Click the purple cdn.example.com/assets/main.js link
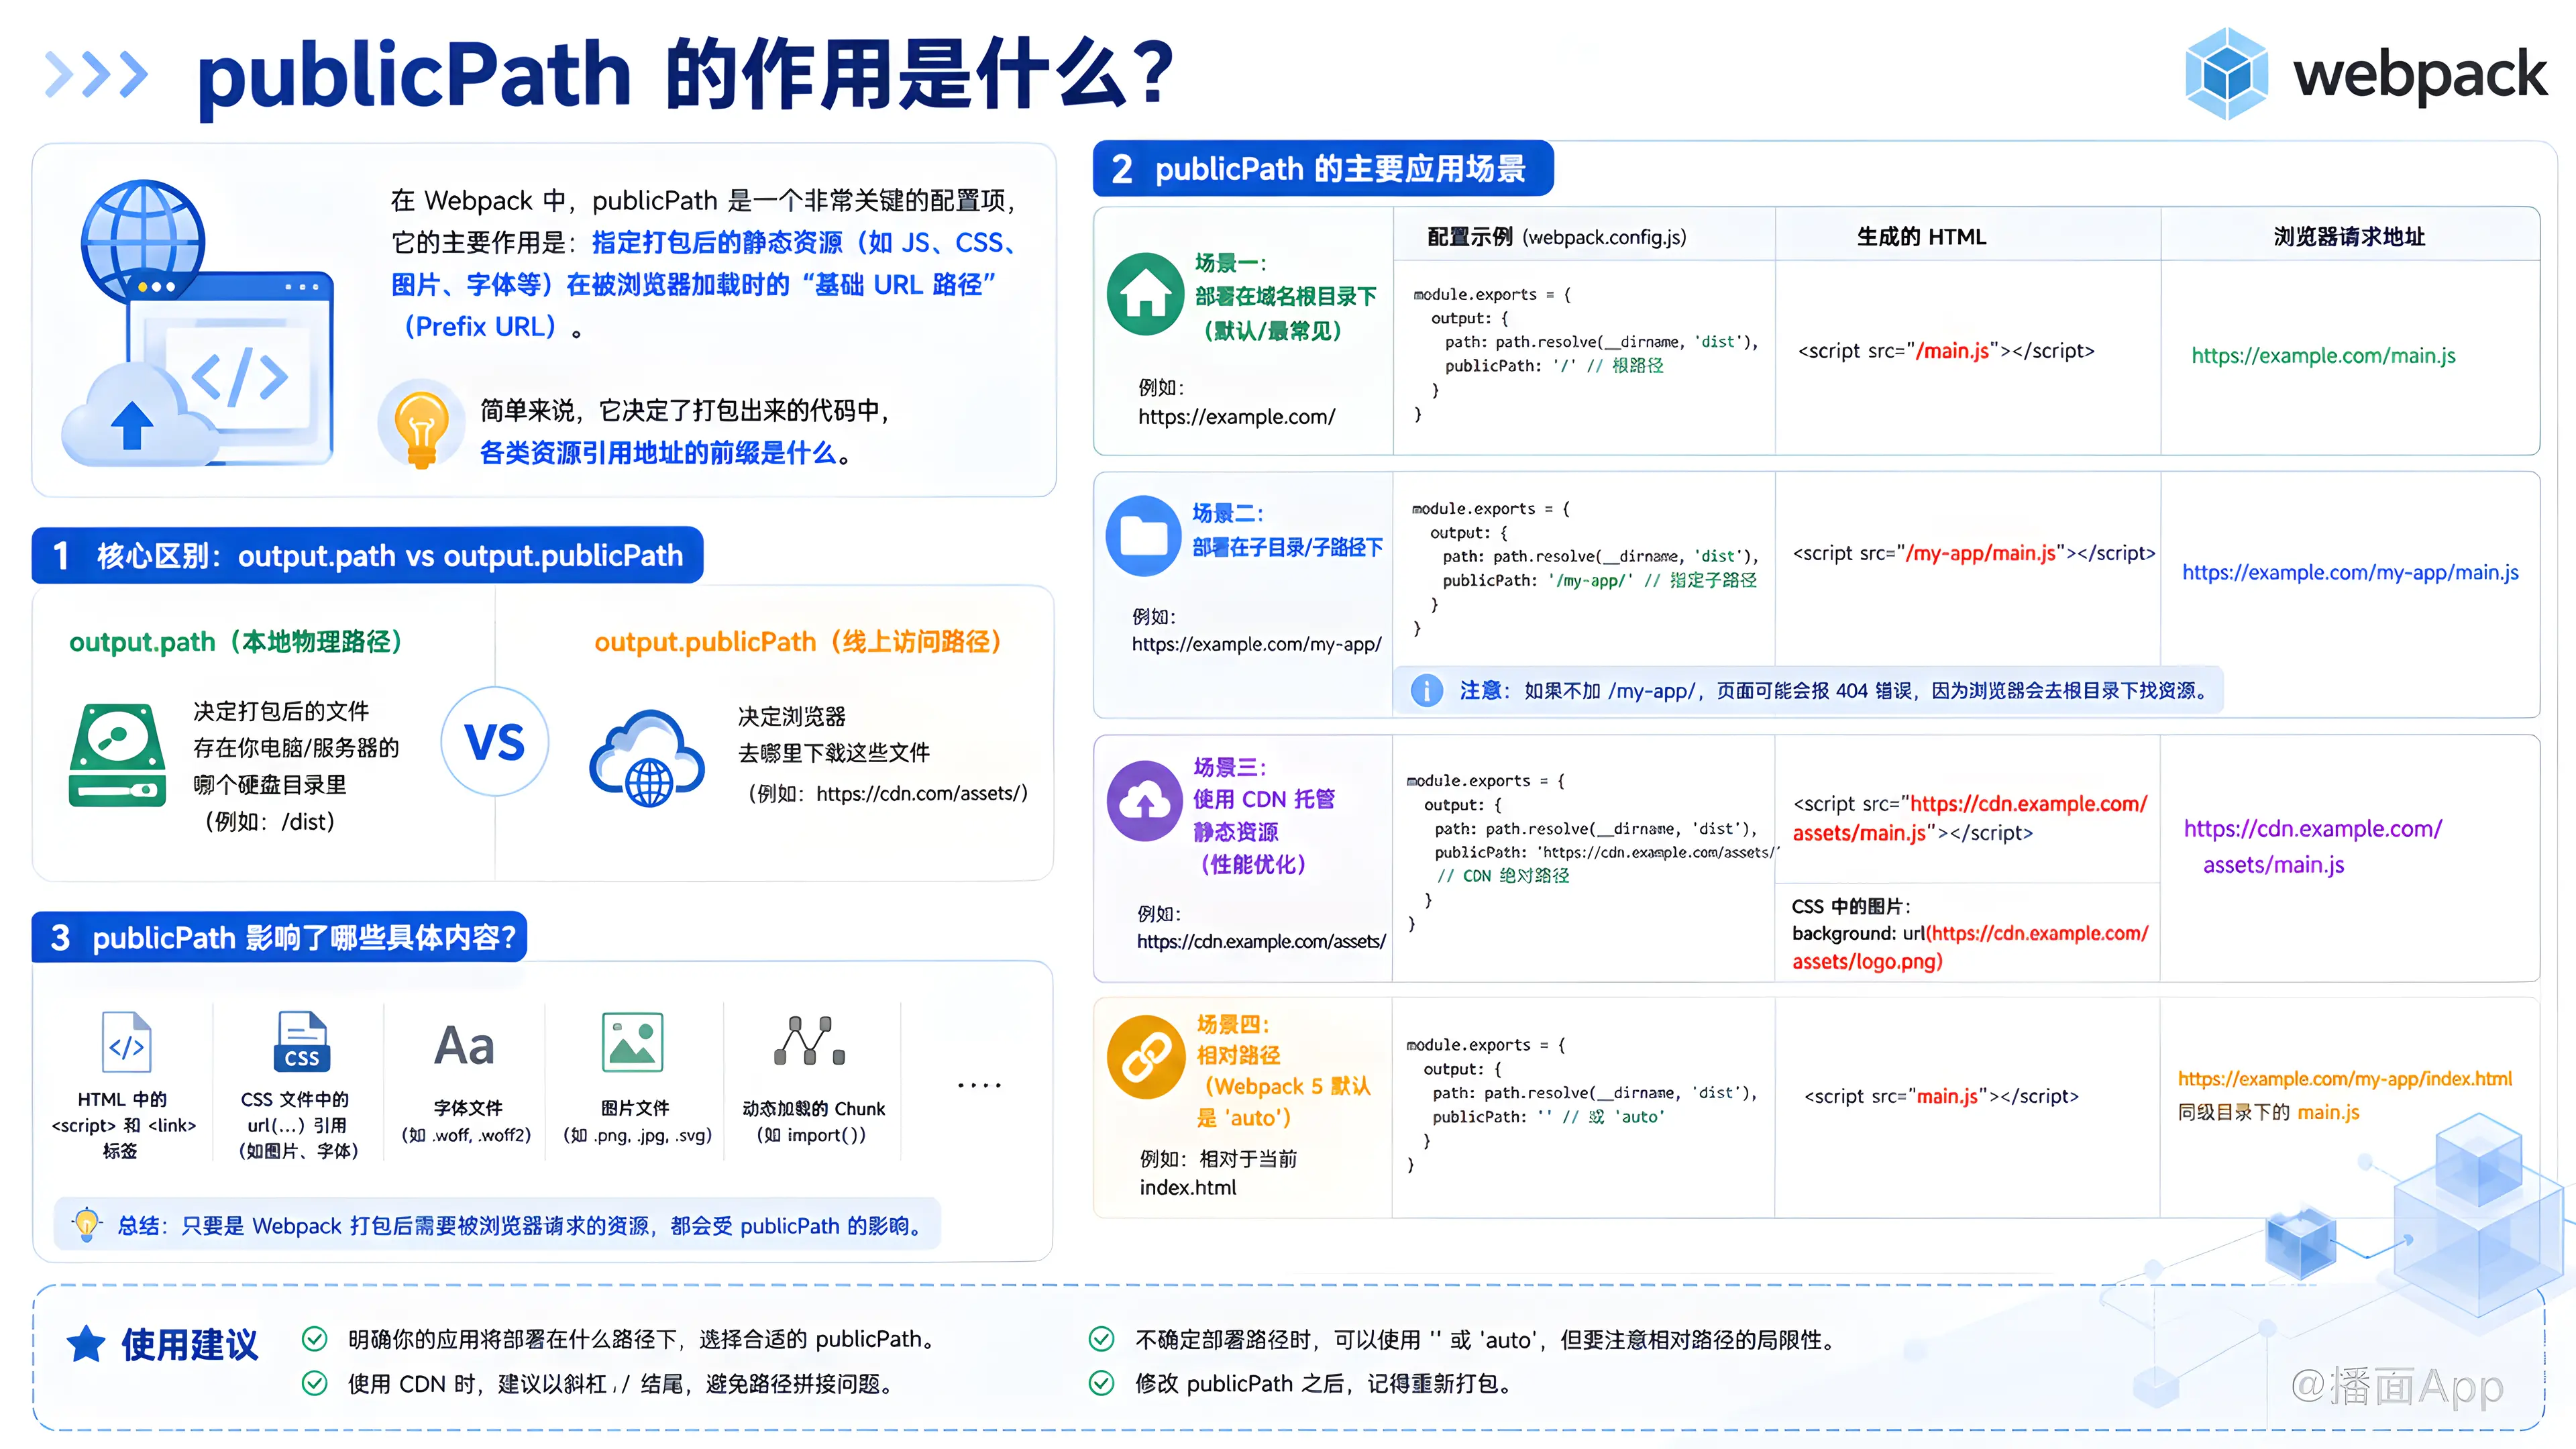The height and width of the screenshot is (1449, 2576). [x=2312, y=846]
